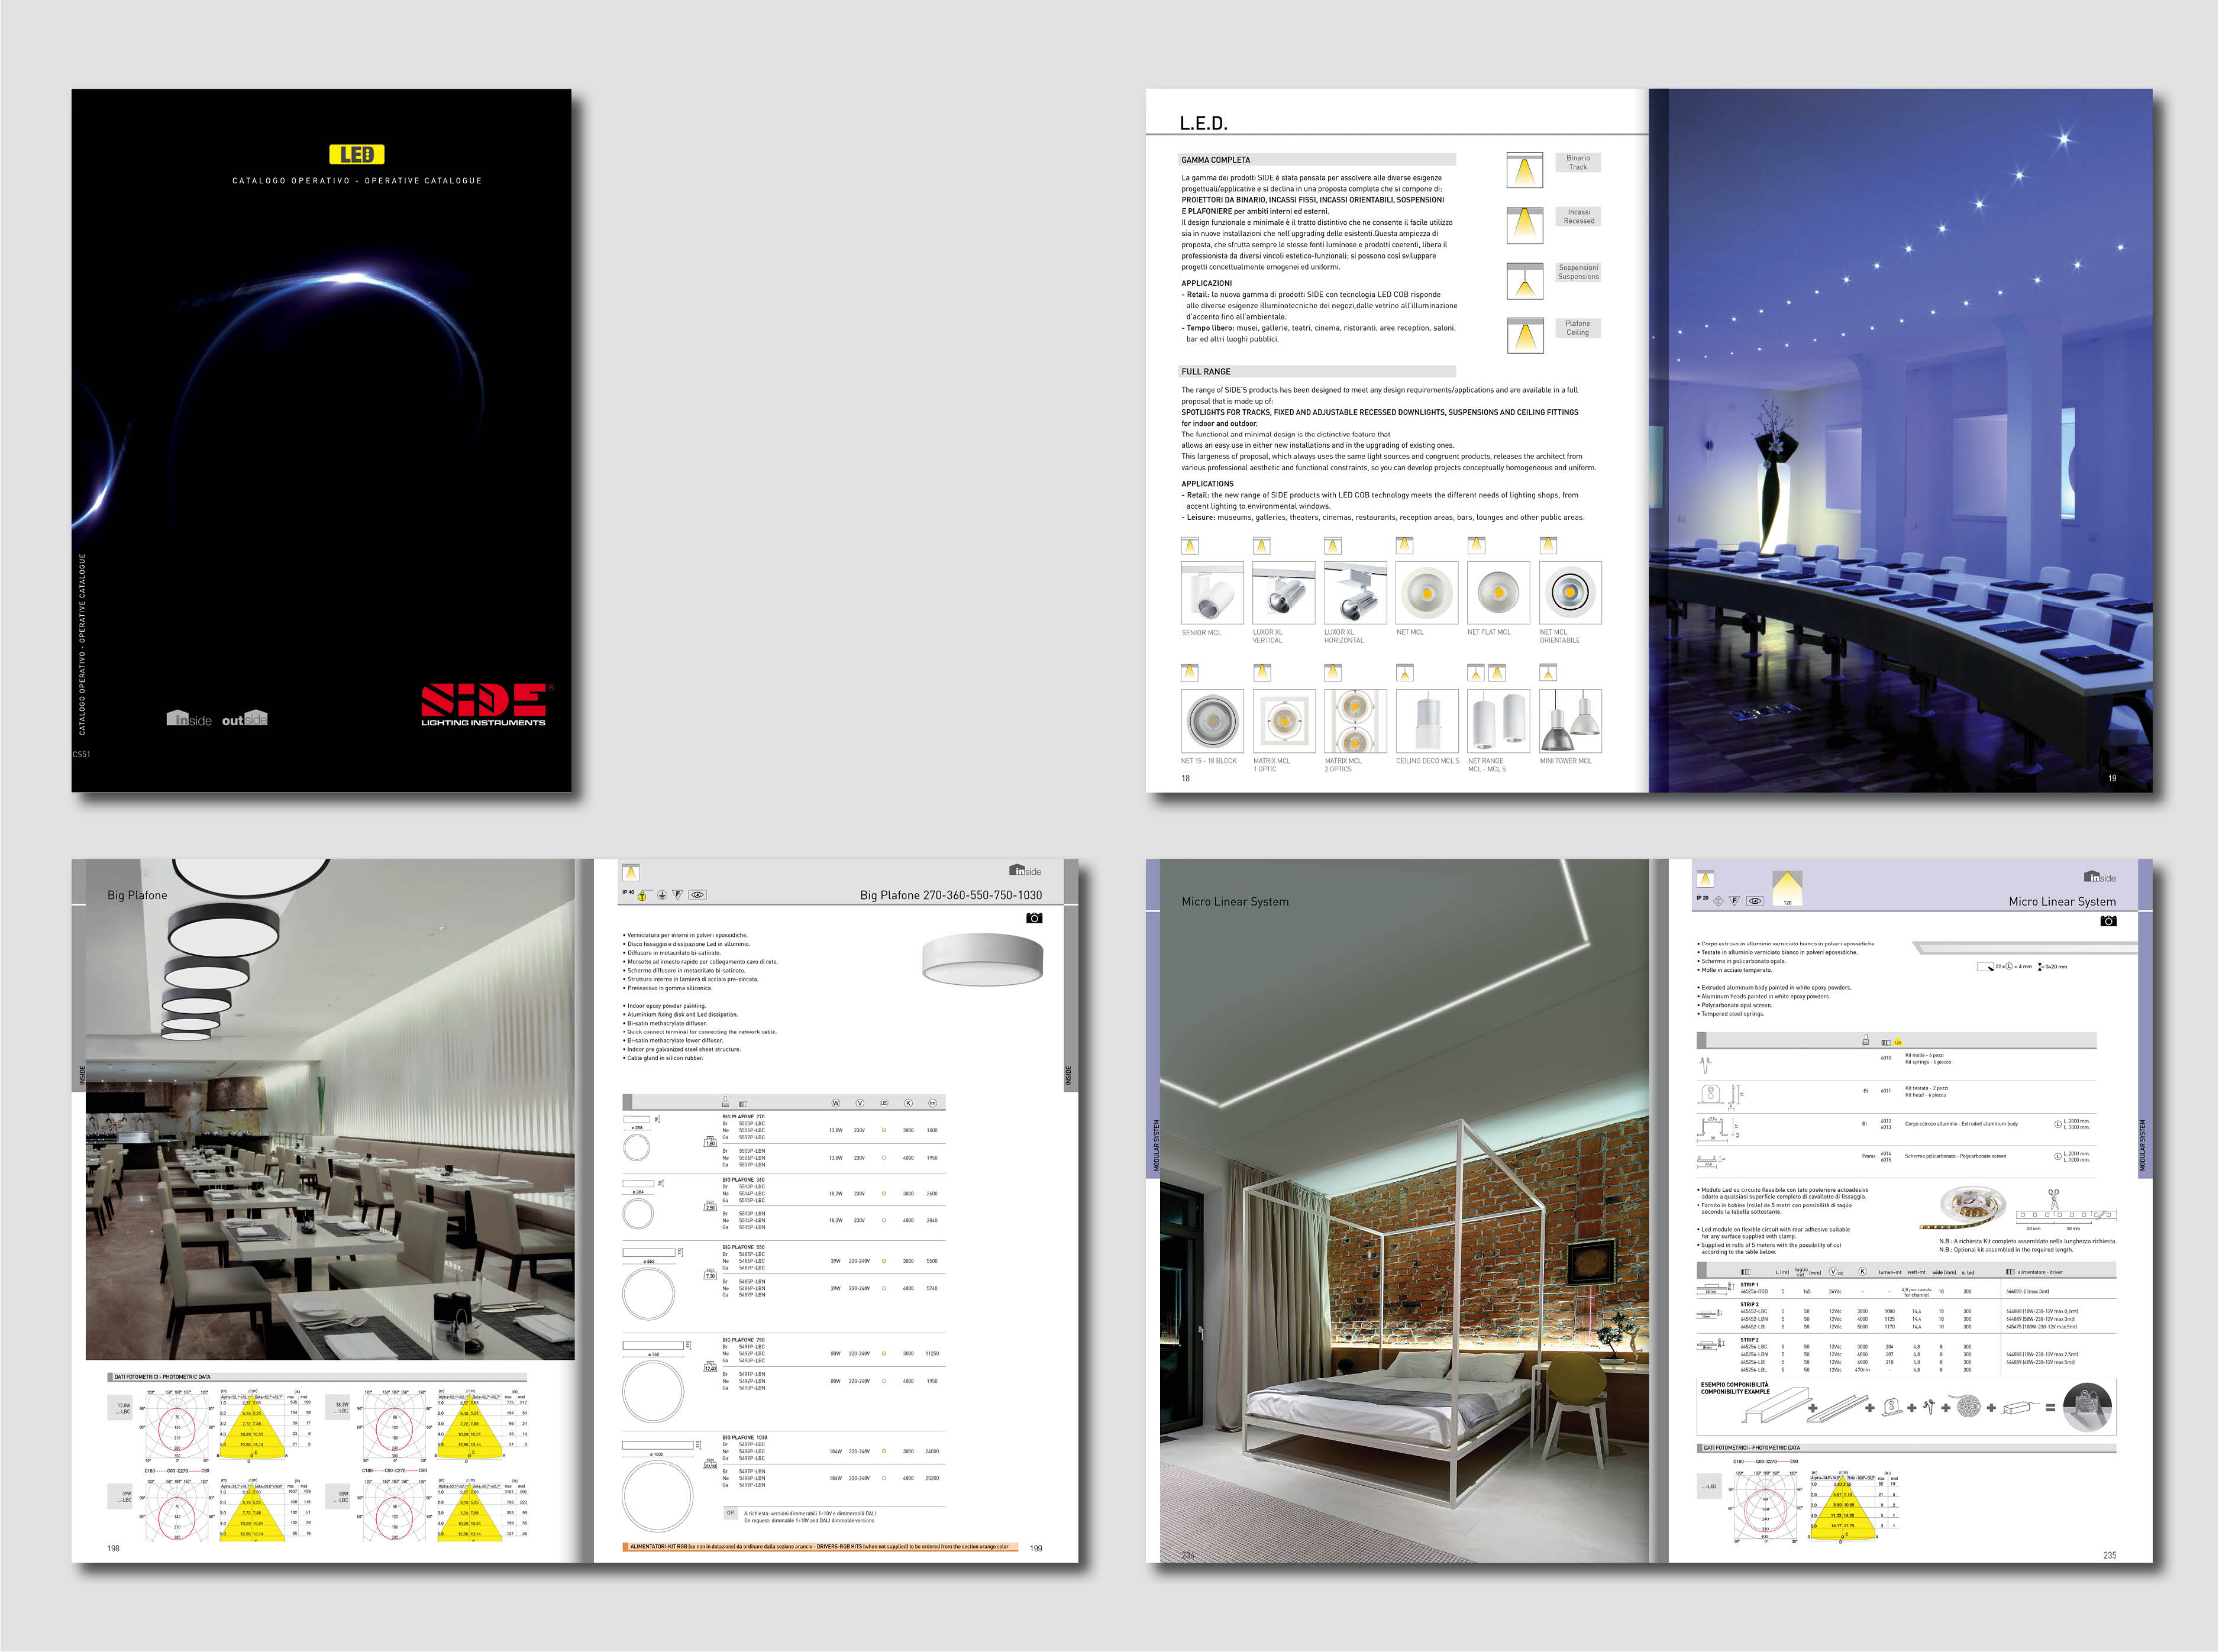
Task: Click the 'BIG PLAFONE 750' table row heading
Action: (x=743, y=1339)
